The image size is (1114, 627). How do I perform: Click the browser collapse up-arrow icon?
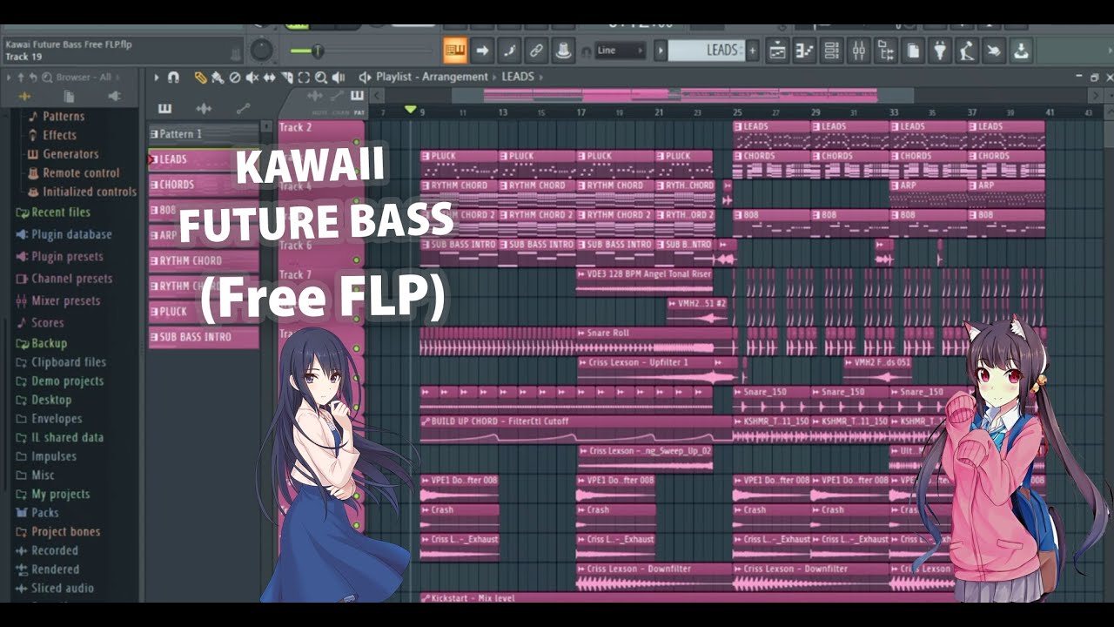[21, 78]
